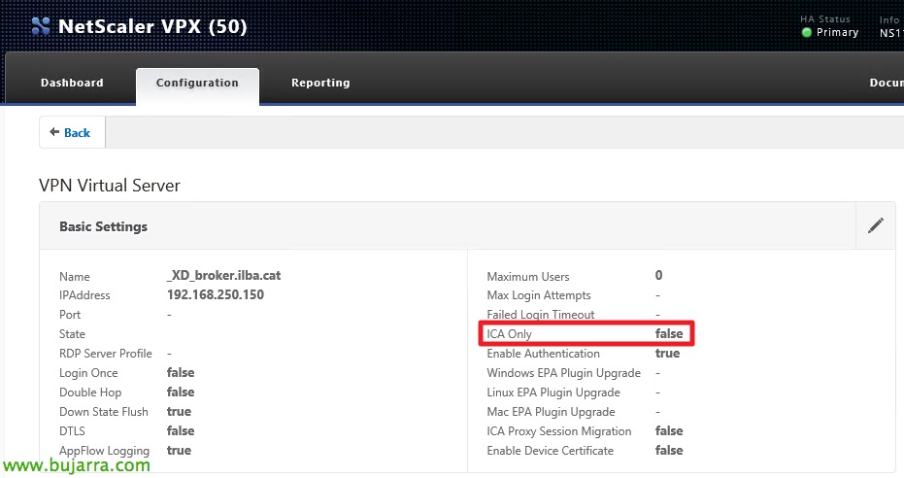The height and width of the screenshot is (478, 904).
Task: Click the ICA Only false value
Action: [669, 333]
